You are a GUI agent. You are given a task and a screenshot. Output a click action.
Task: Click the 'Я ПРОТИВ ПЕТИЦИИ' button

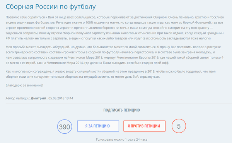pos(144,126)
